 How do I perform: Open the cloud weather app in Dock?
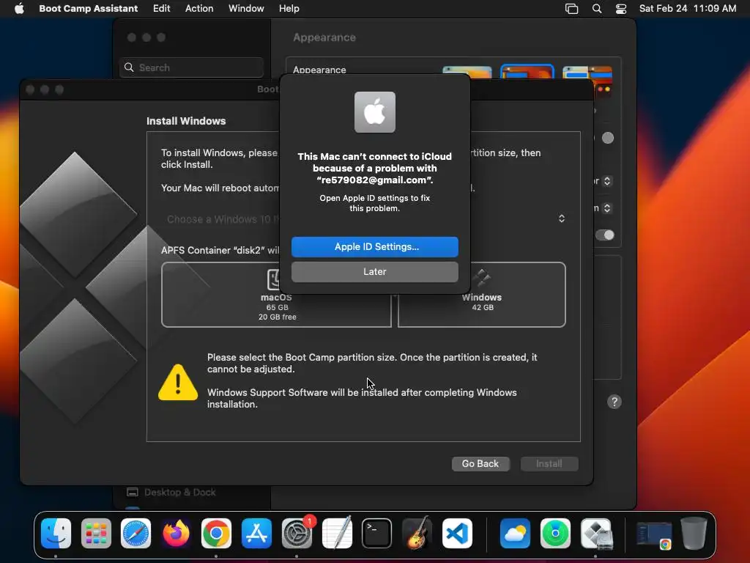click(x=515, y=533)
